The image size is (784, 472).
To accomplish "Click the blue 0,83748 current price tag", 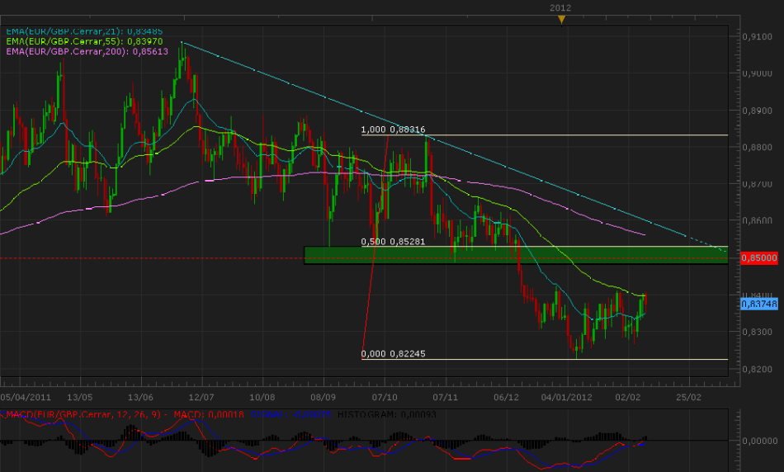I will coord(756,304).
